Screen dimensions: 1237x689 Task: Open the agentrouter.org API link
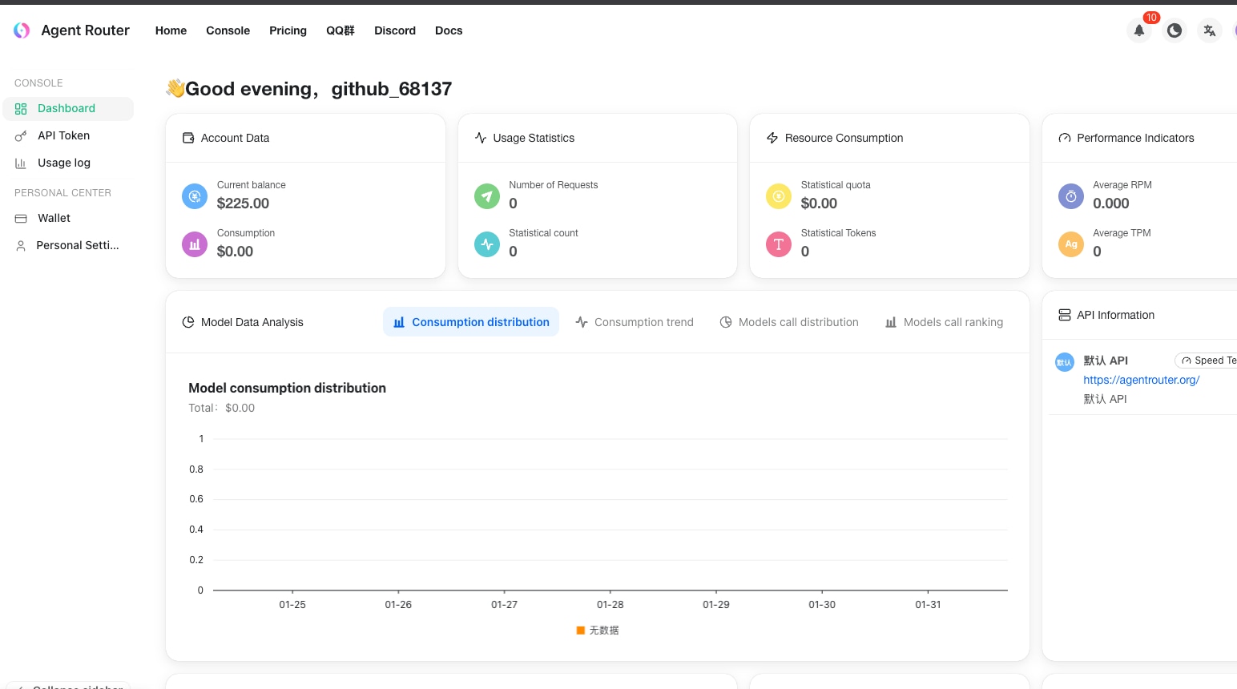(x=1141, y=380)
